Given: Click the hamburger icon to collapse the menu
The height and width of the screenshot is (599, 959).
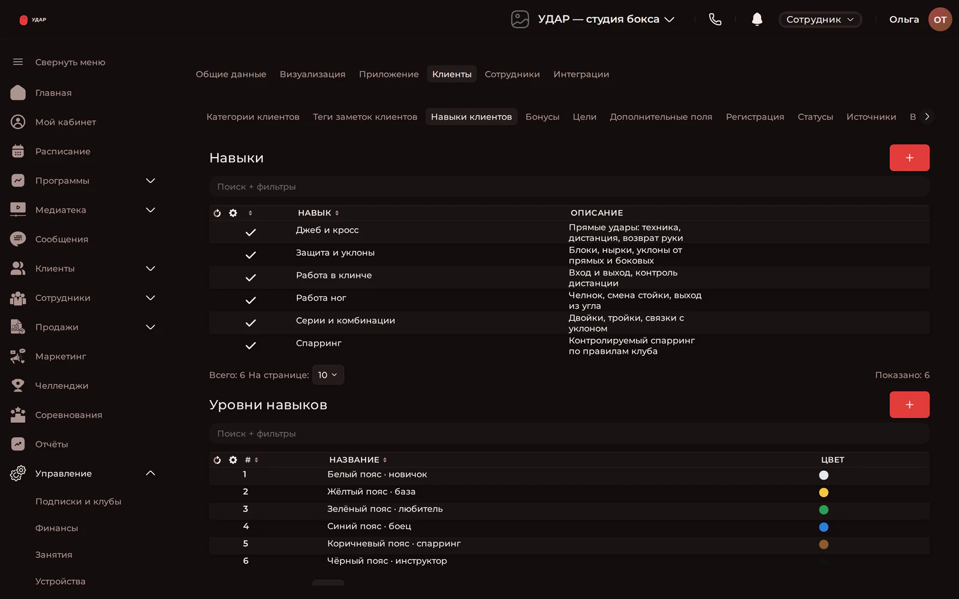Looking at the screenshot, I should click(x=18, y=62).
